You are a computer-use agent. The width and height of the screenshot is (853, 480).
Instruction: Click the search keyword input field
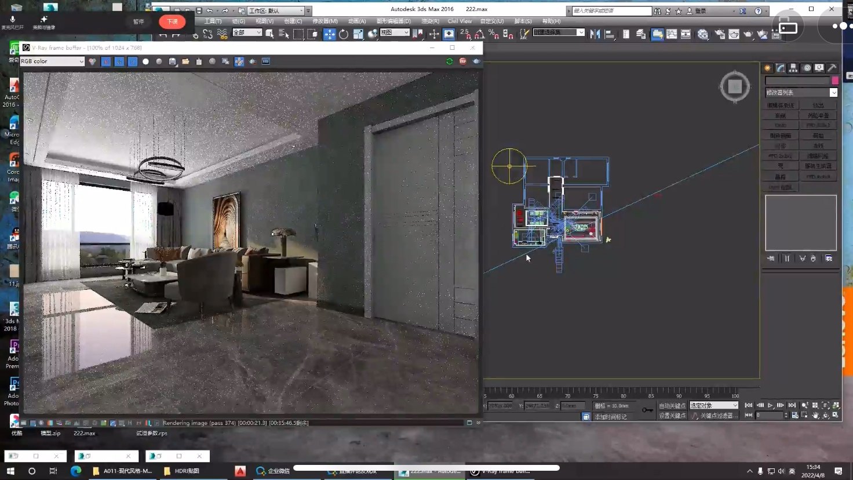[x=611, y=10]
